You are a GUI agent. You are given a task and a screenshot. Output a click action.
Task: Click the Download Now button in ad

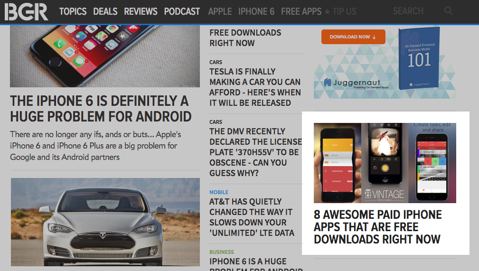[x=353, y=37]
